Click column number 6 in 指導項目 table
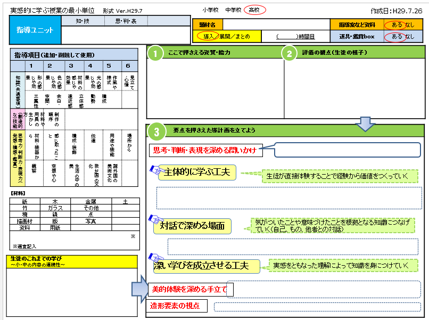The width and height of the screenshot is (429, 320). pyautogui.click(x=128, y=65)
